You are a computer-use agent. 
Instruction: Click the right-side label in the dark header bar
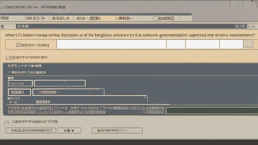(240, 26)
